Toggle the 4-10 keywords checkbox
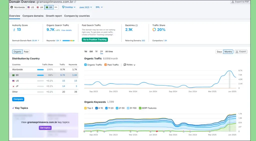This screenshot has width=256, height=141. [96, 108]
